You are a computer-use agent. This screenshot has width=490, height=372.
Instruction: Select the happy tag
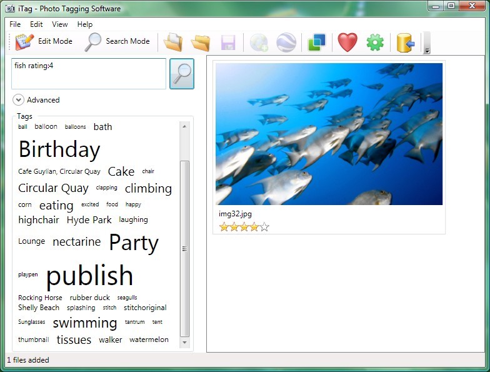(133, 205)
